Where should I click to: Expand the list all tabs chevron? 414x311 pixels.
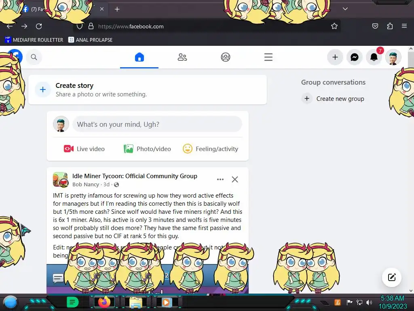(x=345, y=9)
